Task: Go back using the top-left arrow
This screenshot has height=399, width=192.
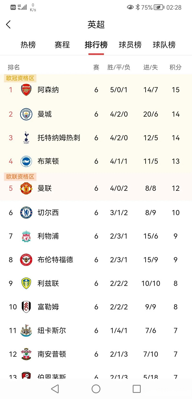Action: pos(8,24)
